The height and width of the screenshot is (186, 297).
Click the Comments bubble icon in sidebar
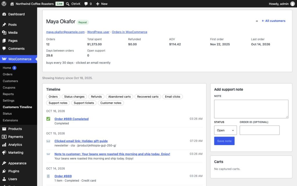pos(4,49)
